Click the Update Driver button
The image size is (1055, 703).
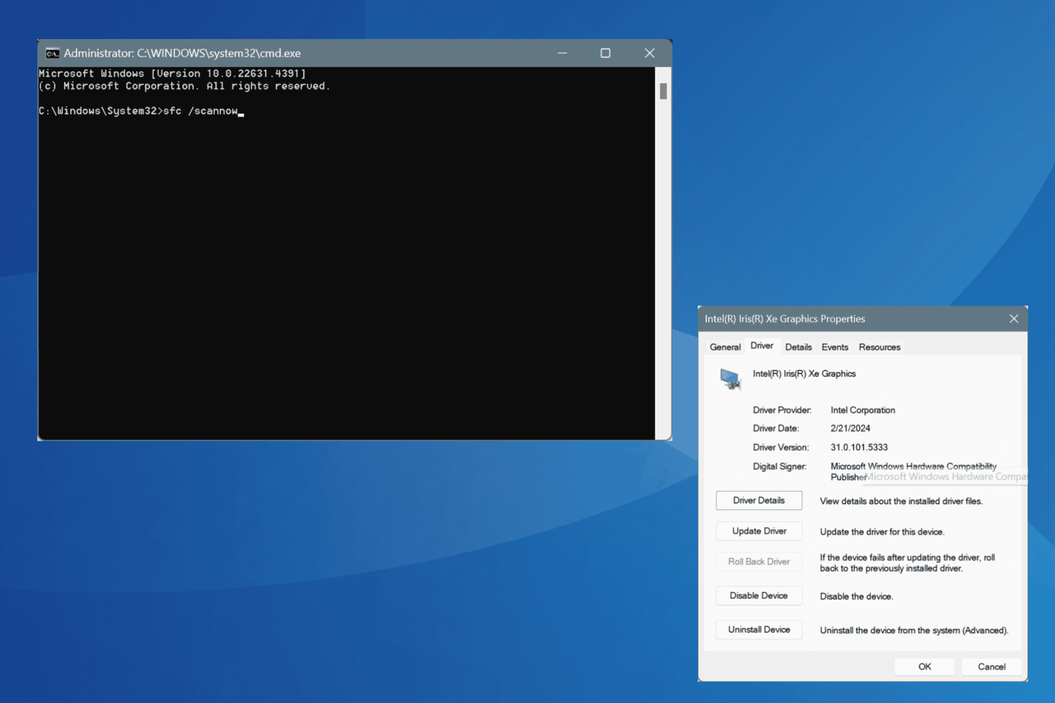click(759, 531)
